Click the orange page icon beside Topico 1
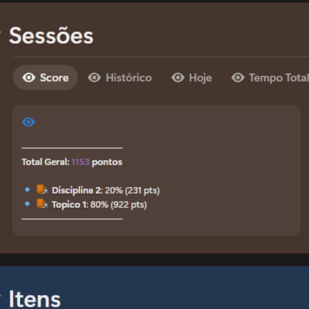The width and height of the screenshot is (309, 309). pyautogui.click(x=42, y=204)
